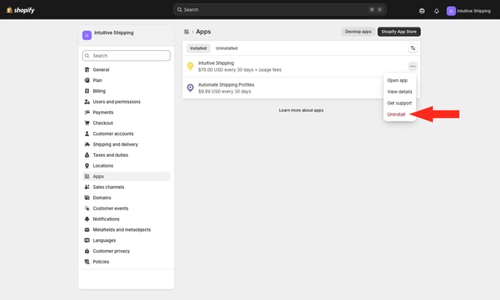Click the General settings store icon
500x300 pixels.
[87, 69]
